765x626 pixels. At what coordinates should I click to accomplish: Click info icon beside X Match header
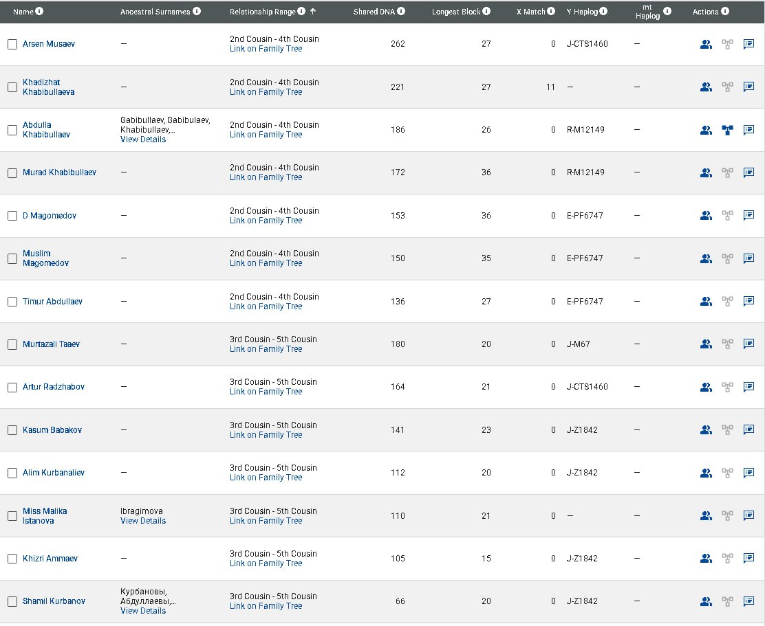[x=551, y=11]
